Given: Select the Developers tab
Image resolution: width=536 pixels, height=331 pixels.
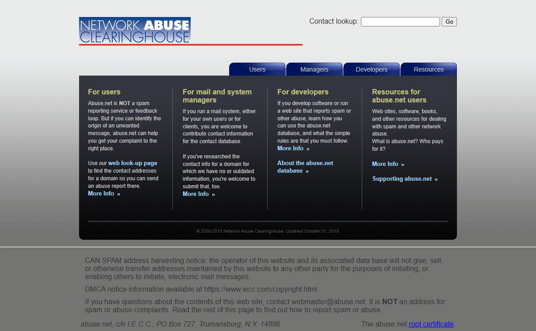Looking at the screenshot, I should pyautogui.click(x=372, y=69).
